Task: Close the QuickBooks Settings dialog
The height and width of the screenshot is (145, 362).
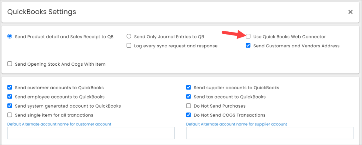Action: click(350, 12)
